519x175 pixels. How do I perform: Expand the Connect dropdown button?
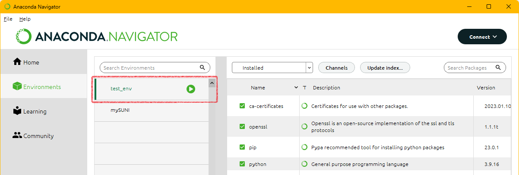pos(482,37)
